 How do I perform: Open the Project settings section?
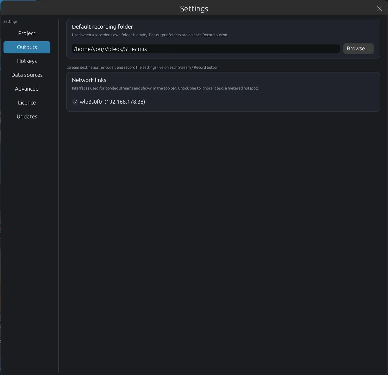[x=27, y=33]
